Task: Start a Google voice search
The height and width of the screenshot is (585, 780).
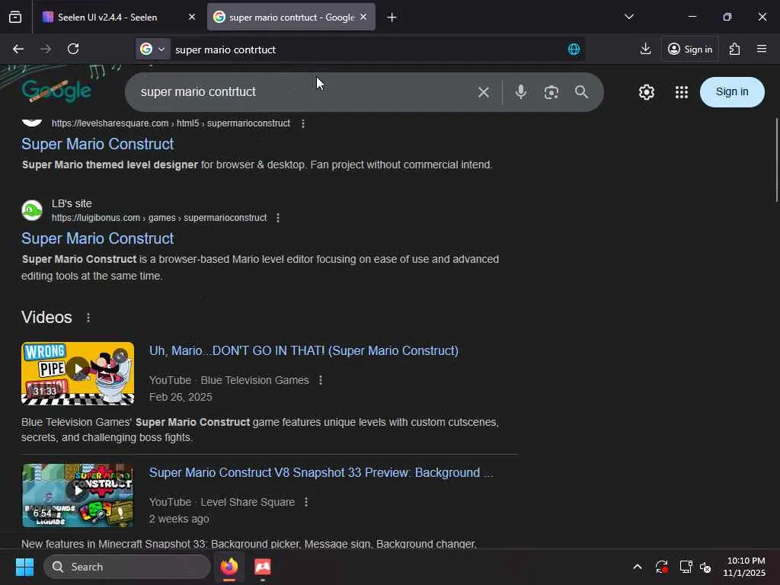Action: pos(521,92)
